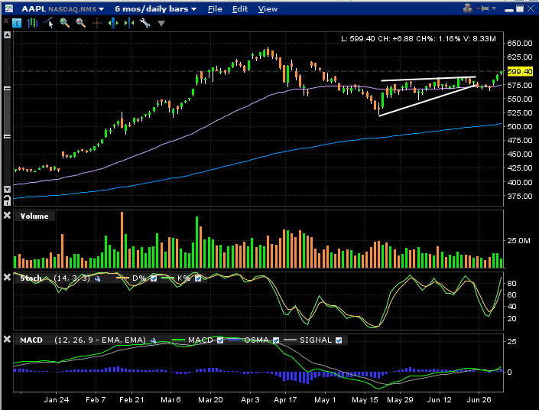This screenshot has height=410, width=539.
Task: Open the Edit menu
Action: click(240, 9)
